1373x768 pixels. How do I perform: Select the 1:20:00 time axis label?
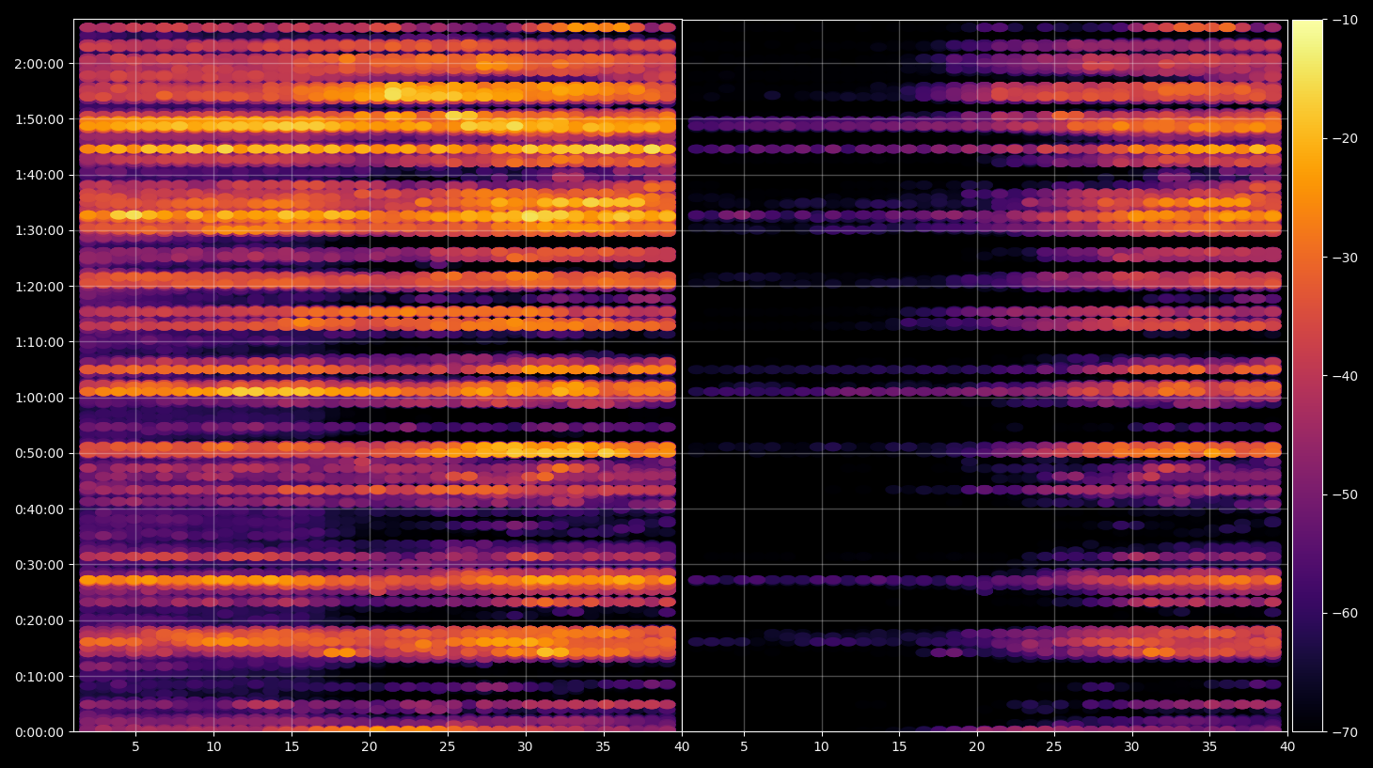coord(39,287)
